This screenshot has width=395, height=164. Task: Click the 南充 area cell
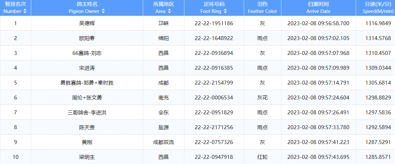(x=163, y=98)
